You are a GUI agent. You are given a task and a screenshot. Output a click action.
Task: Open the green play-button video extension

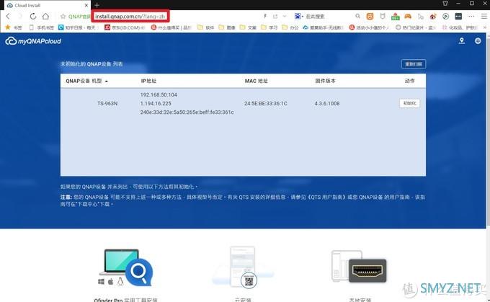445,17
